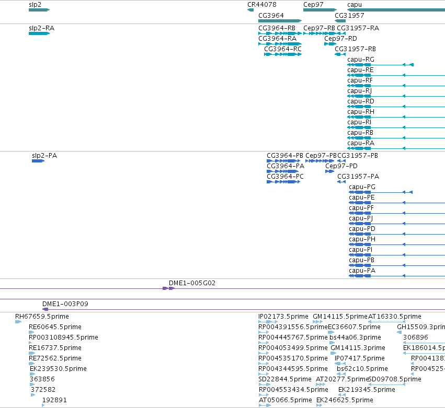Select the capu-RI transcript
This screenshot has width=445, height=408.
point(396,127)
